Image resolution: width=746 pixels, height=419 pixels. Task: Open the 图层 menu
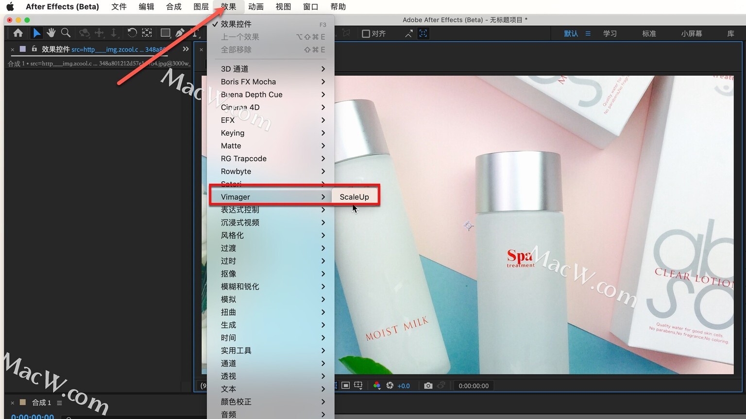(x=201, y=7)
